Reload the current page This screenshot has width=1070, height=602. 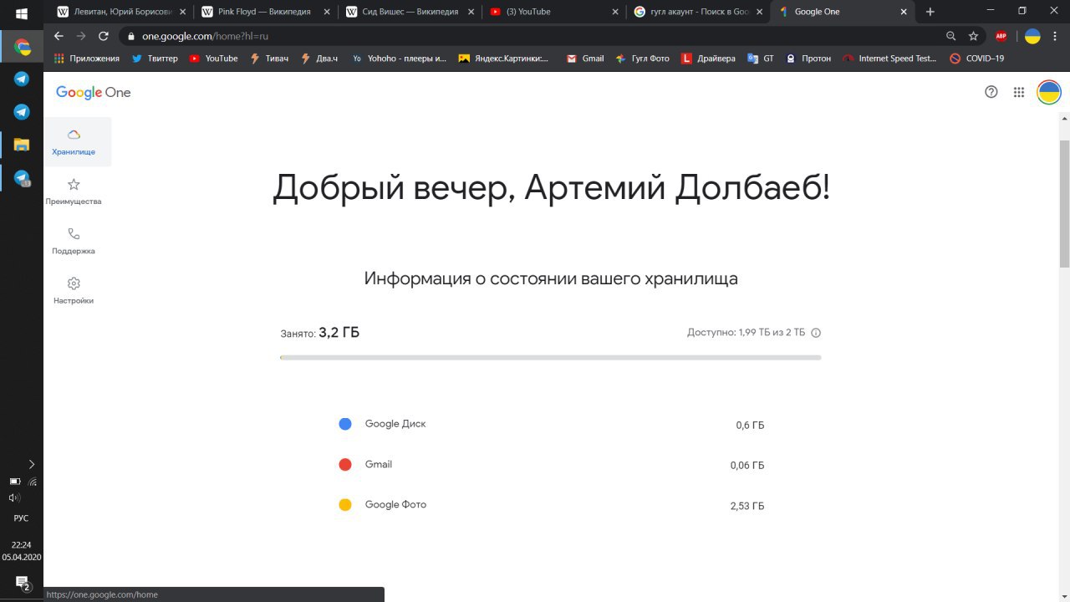coord(104,36)
